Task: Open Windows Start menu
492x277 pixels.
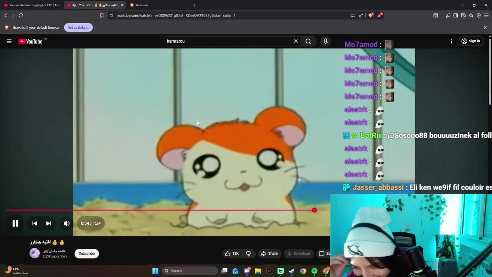Action: pyautogui.click(x=155, y=271)
